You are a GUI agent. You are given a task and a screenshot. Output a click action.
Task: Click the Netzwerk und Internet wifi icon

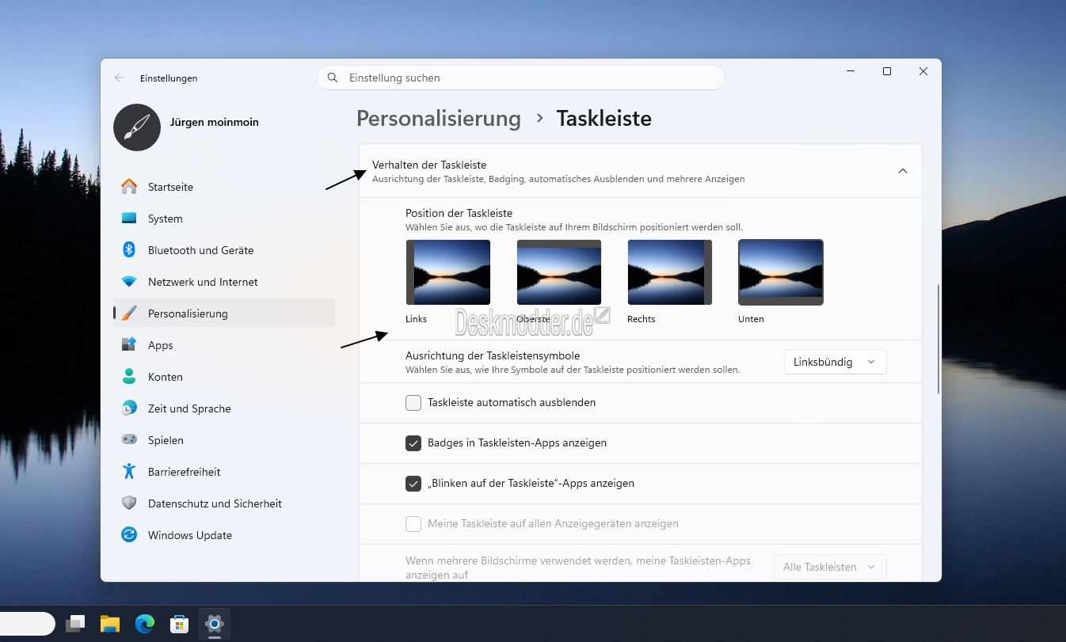click(129, 282)
